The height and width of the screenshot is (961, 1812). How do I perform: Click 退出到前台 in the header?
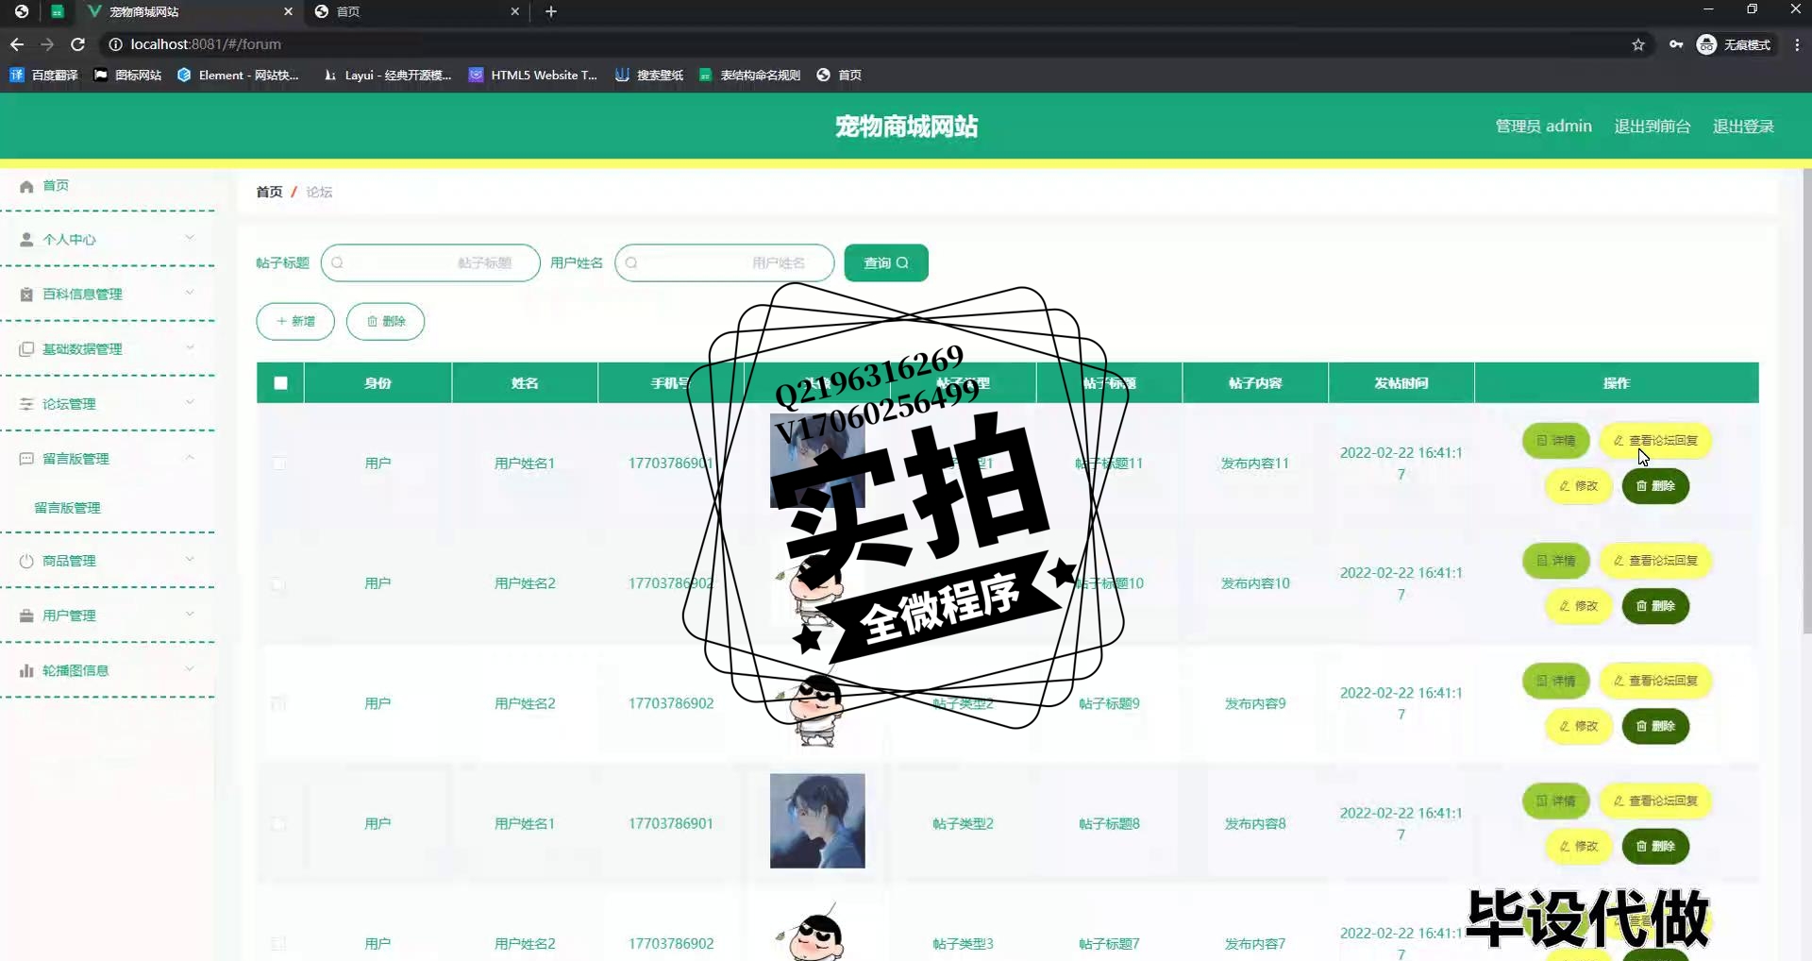(x=1652, y=126)
